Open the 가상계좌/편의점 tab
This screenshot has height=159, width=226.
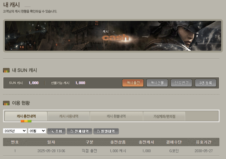pyautogui.click(x=164, y=116)
